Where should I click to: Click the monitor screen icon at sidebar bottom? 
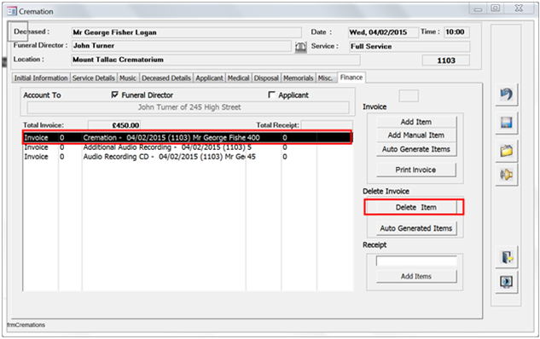click(x=506, y=282)
